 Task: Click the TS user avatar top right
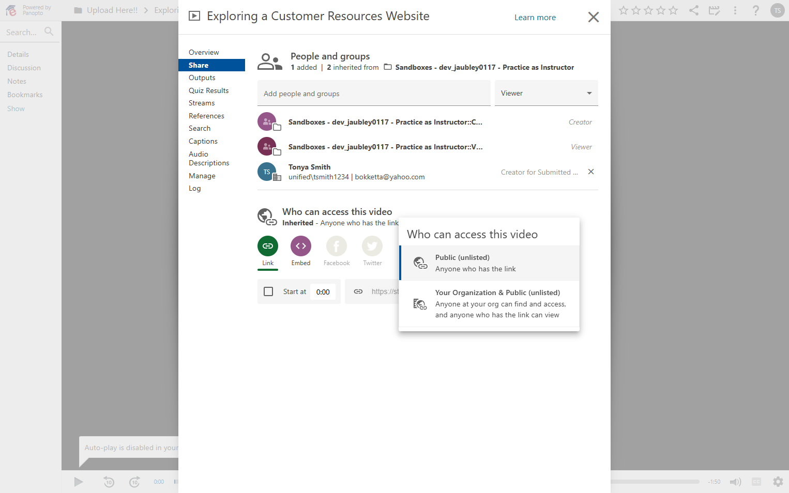click(777, 10)
